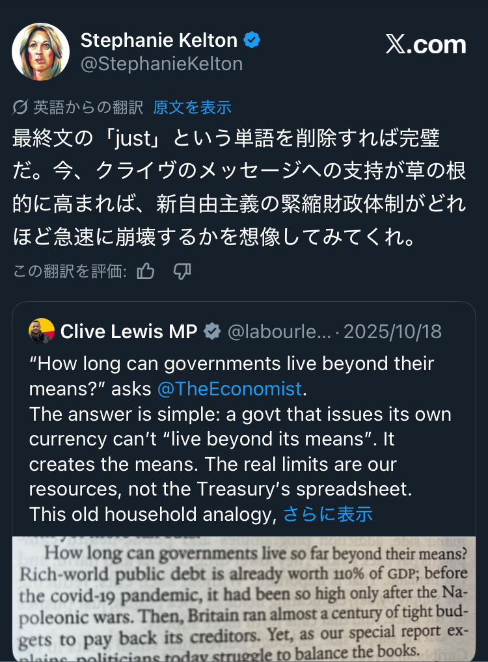Open the @StephanieKelton handle
Screen dimensions: 488x662
pos(161,64)
